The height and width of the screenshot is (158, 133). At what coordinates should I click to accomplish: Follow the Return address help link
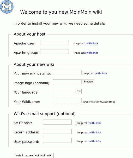(x=95, y=132)
